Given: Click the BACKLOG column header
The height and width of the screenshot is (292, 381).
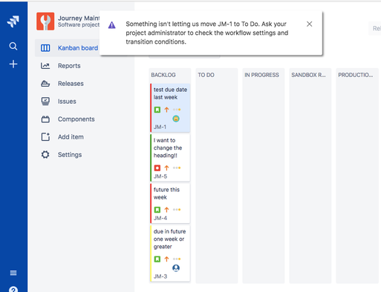Looking at the screenshot, I should click(163, 75).
